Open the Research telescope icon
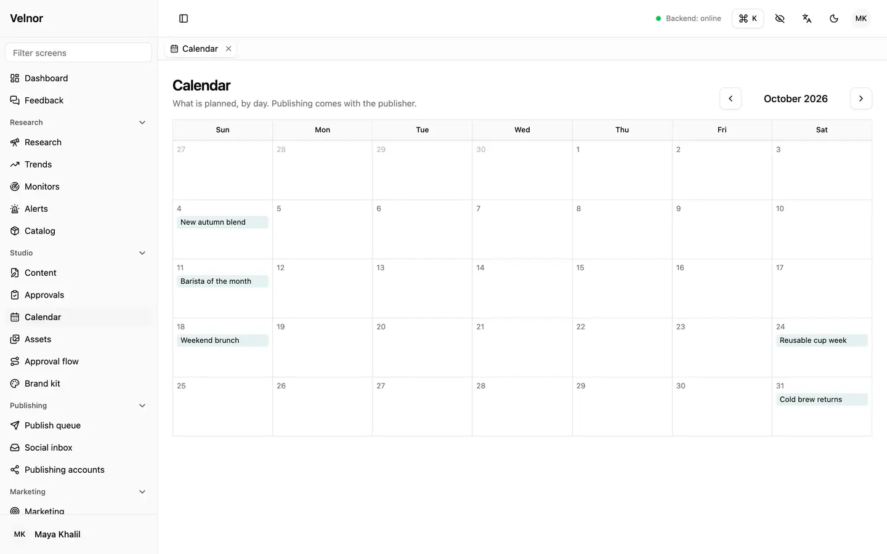The height and width of the screenshot is (554, 887). click(15, 142)
